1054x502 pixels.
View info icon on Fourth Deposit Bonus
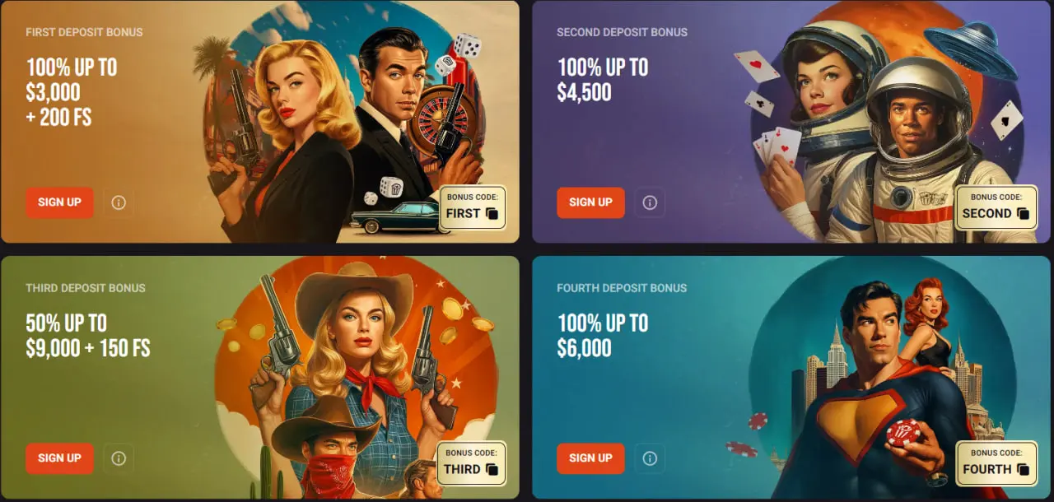(x=650, y=458)
